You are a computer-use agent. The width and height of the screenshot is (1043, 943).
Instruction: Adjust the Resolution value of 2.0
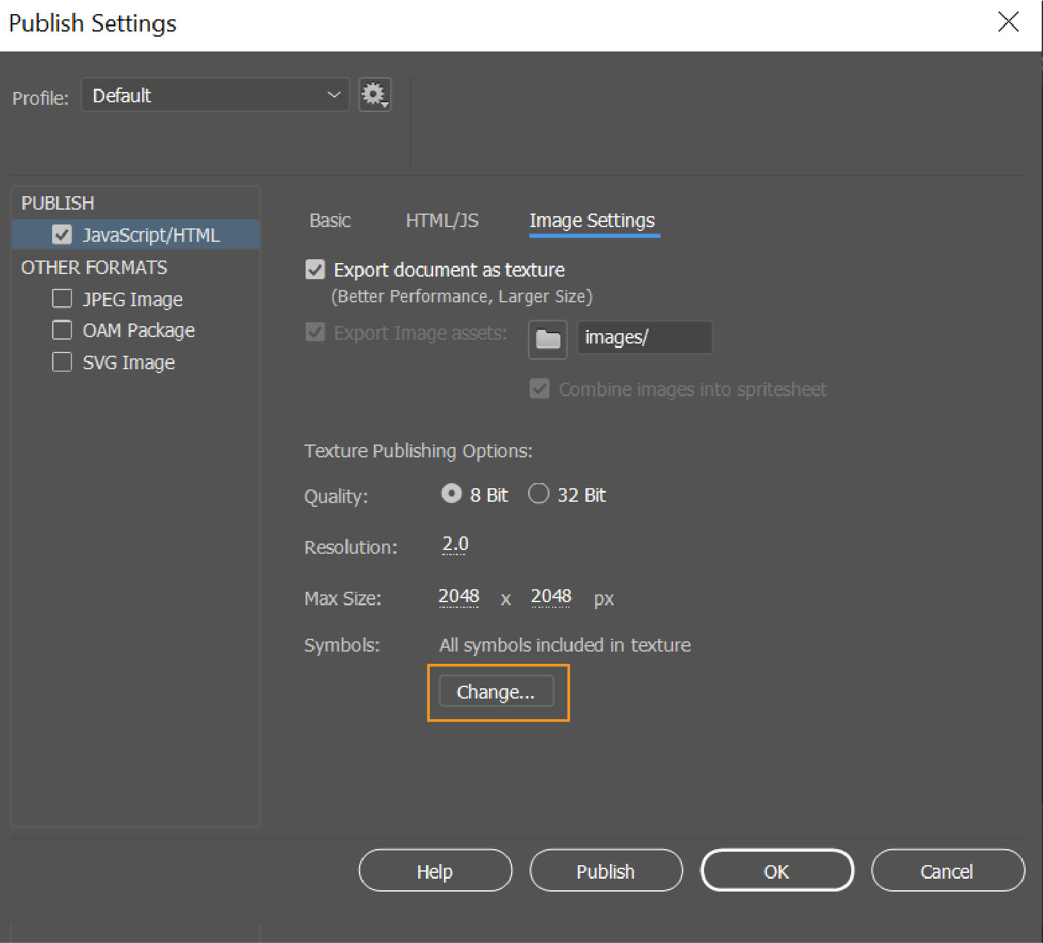[455, 544]
